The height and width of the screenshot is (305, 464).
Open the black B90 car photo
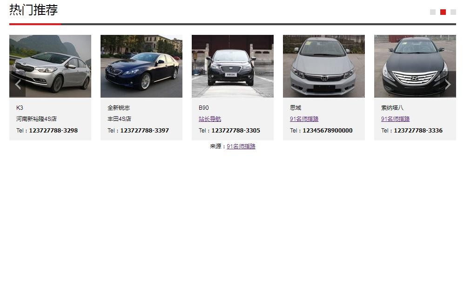point(233,66)
